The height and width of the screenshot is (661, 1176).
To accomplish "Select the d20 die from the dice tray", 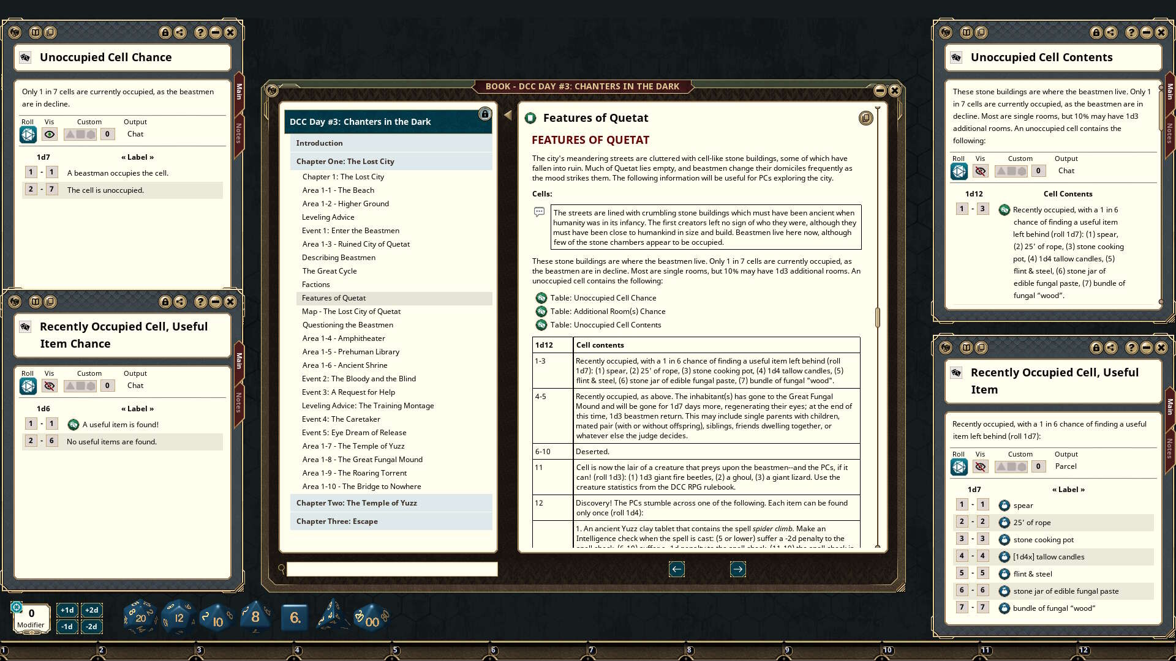I will (x=140, y=616).
